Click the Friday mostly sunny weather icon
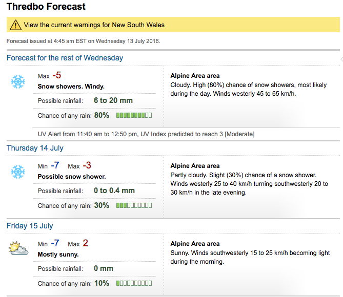The height and width of the screenshot is (297, 343). pyautogui.click(x=18, y=248)
